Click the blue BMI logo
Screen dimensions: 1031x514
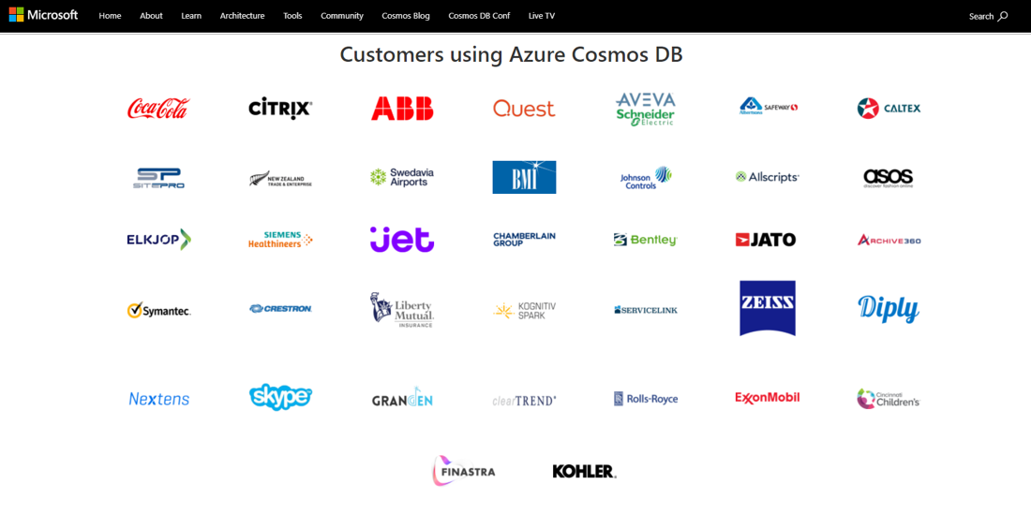tap(524, 177)
